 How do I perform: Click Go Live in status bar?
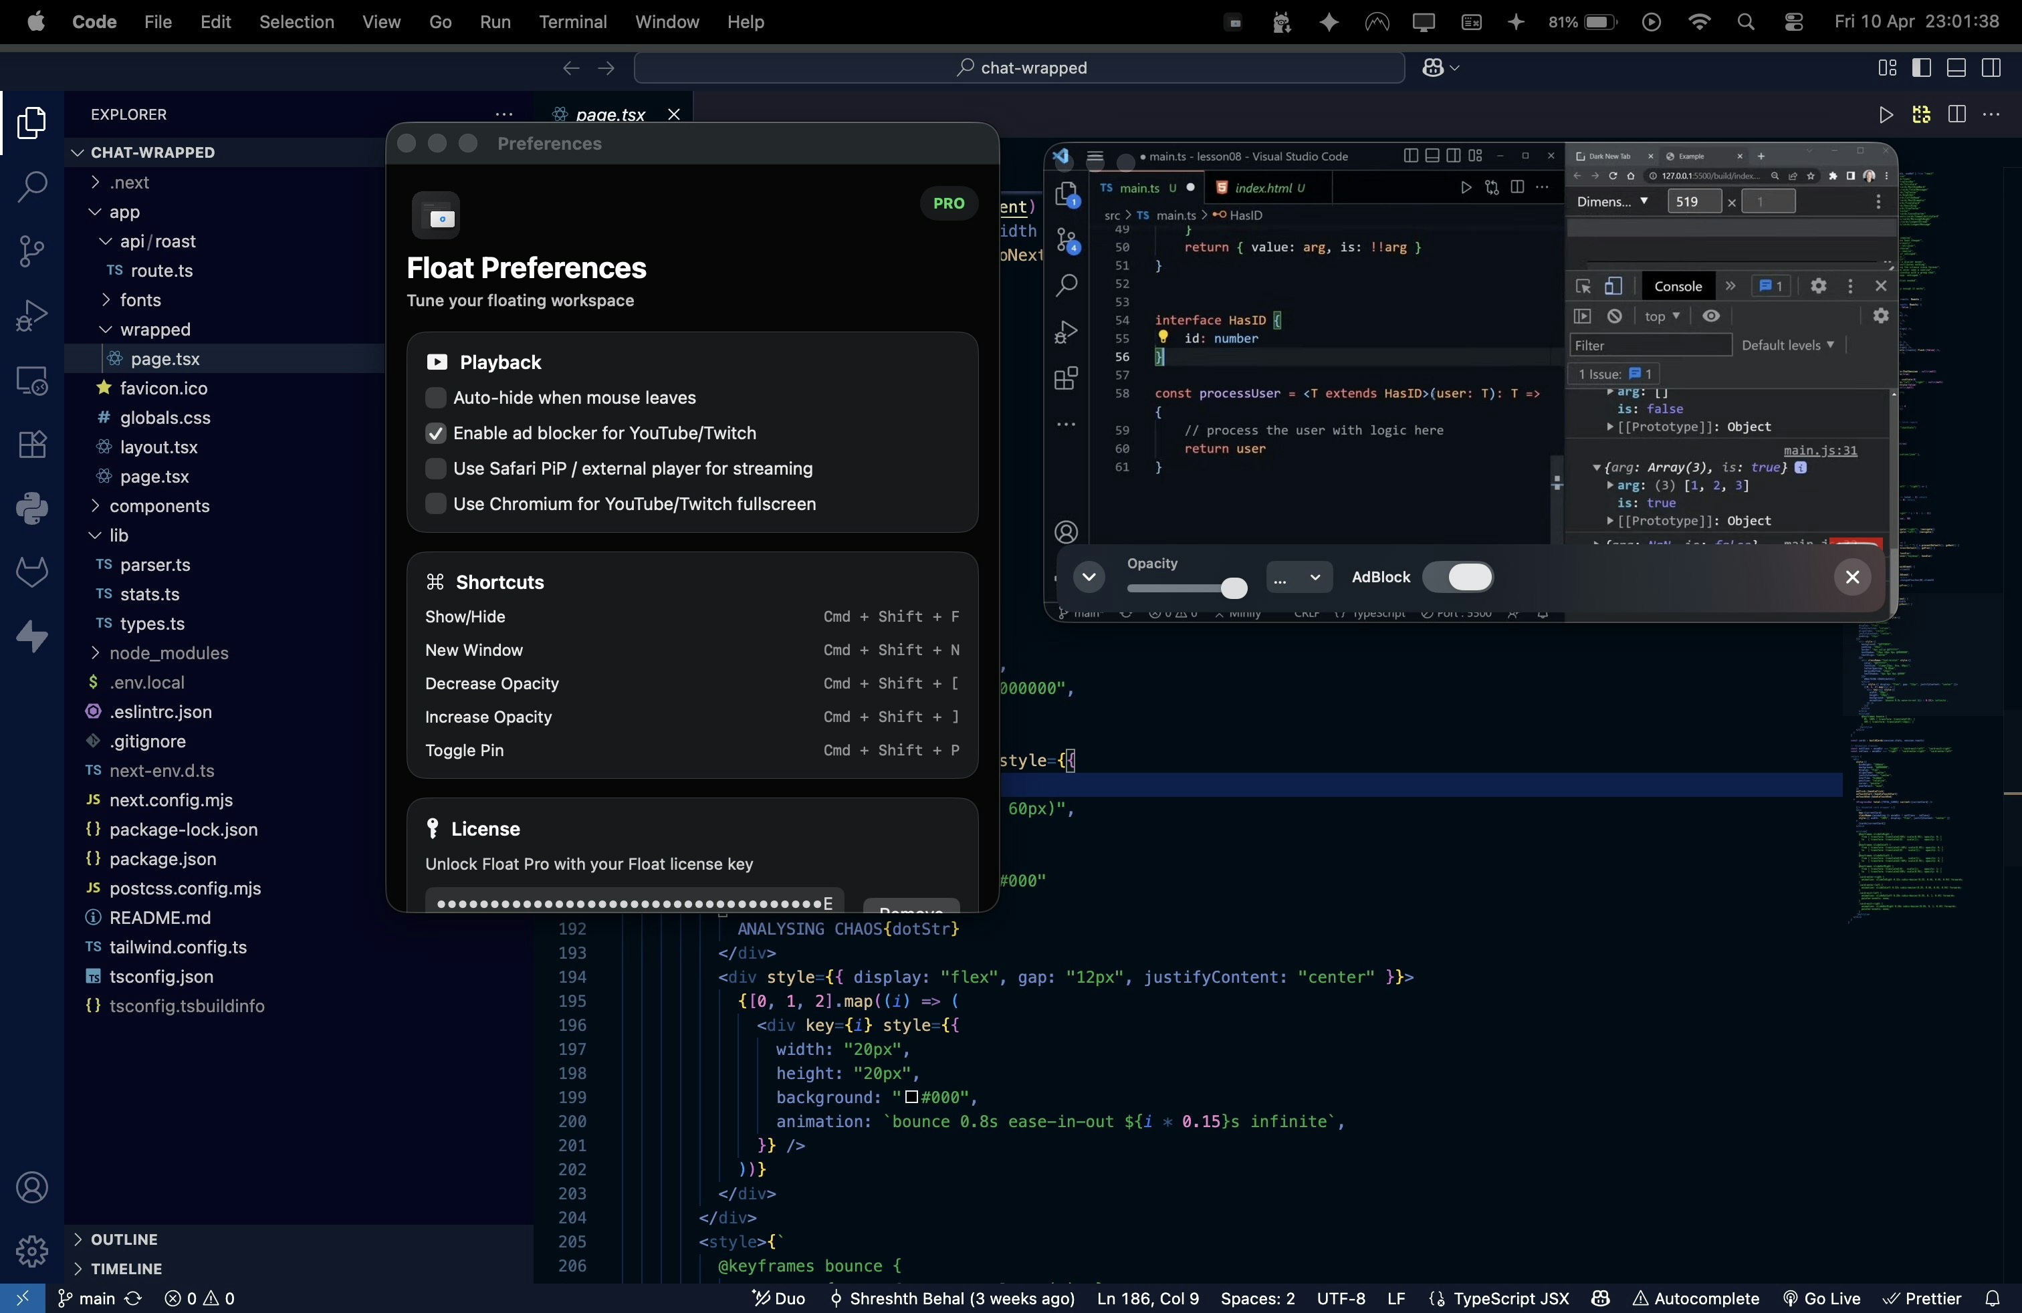1822,1298
